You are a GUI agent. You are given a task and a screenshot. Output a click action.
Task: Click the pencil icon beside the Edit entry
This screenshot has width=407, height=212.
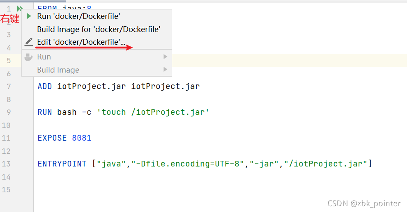click(x=29, y=42)
